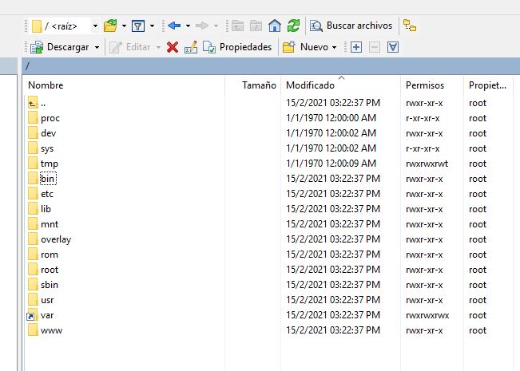This screenshot has height=371, width=520.
Task: Sort by the Permisos column header
Action: point(432,85)
